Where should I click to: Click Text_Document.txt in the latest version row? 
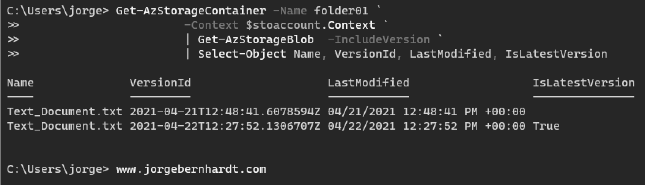coord(64,126)
